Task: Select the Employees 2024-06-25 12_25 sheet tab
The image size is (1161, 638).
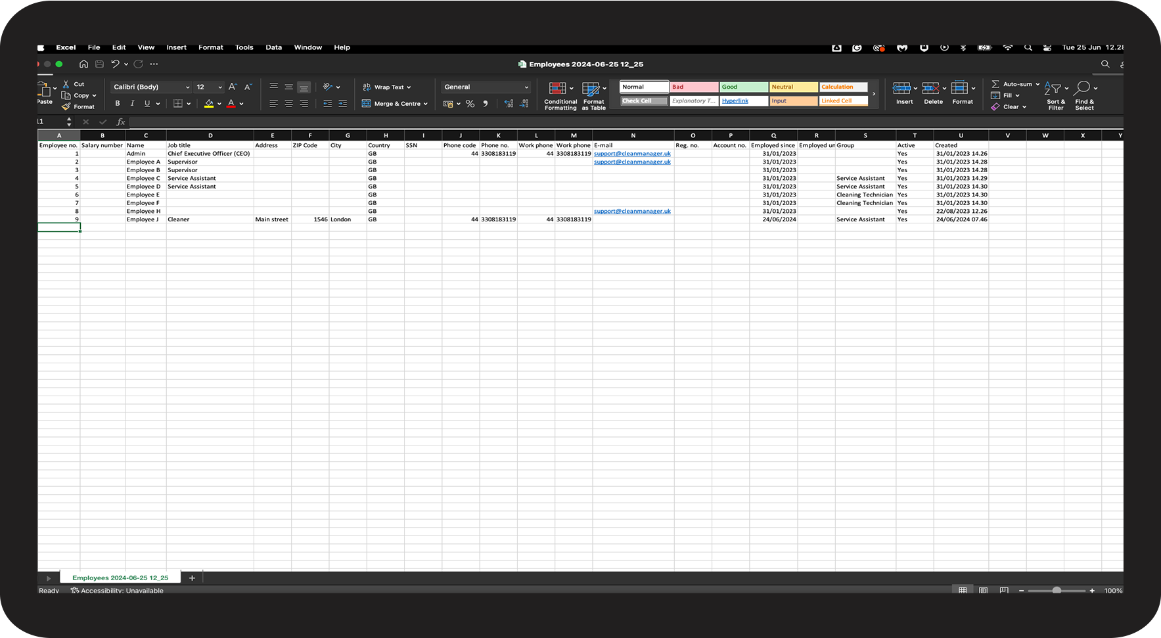Action: point(120,578)
